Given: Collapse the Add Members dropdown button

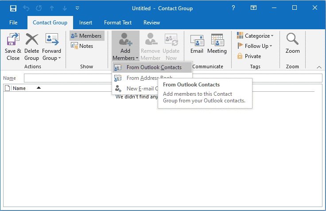Looking at the screenshot, I should click(125, 47).
